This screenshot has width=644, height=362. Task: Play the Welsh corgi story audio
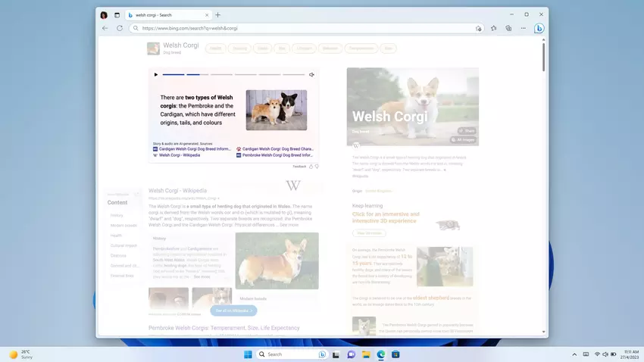(156, 75)
